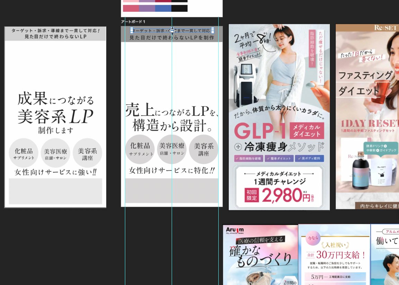Click the 確かなものづくり brush text
This screenshot has width=399, height=285.
[260, 256]
